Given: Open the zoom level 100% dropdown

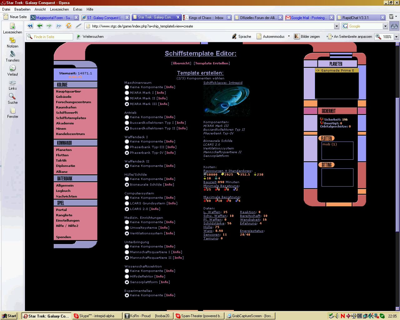Looking at the screenshot, I should pyautogui.click(x=396, y=37).
